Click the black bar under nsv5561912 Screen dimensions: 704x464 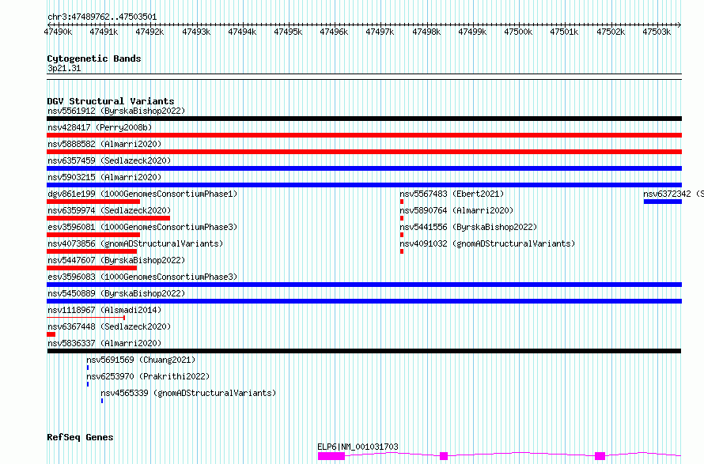click(364, 119)
